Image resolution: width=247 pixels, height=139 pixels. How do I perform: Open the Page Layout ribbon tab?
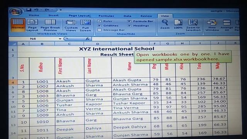79,15
